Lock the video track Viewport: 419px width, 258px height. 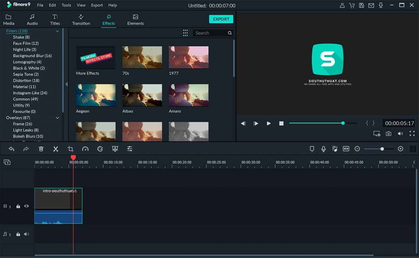pyautogui.click(x=18, y=206)
